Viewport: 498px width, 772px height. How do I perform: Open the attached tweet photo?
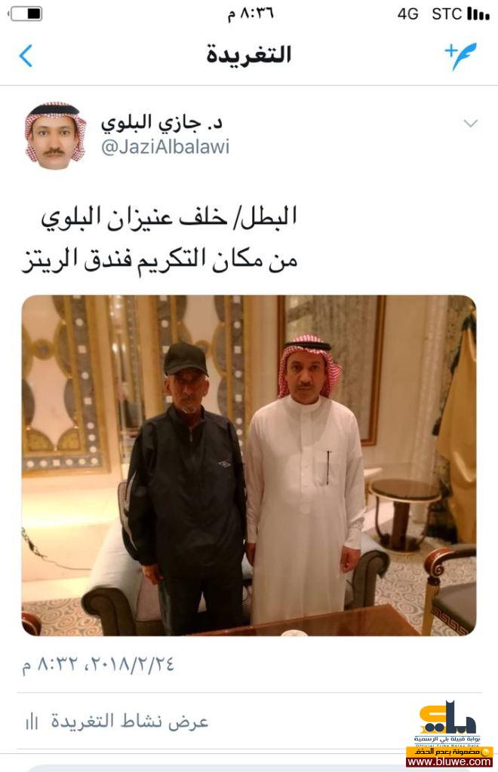(249, 465)
